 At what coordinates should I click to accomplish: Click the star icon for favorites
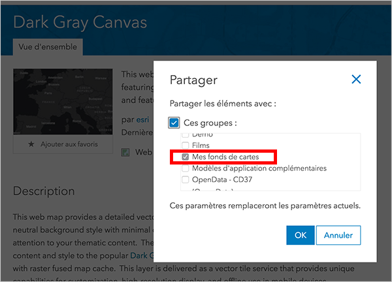click(31, 144)
